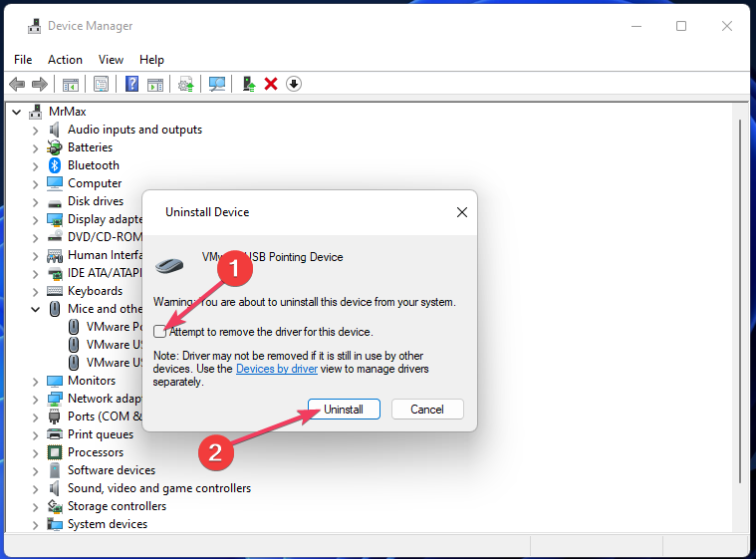Close the Uninstall Device dialog
The height and width of the screenshot is (559, 756).
pos(462,212)
